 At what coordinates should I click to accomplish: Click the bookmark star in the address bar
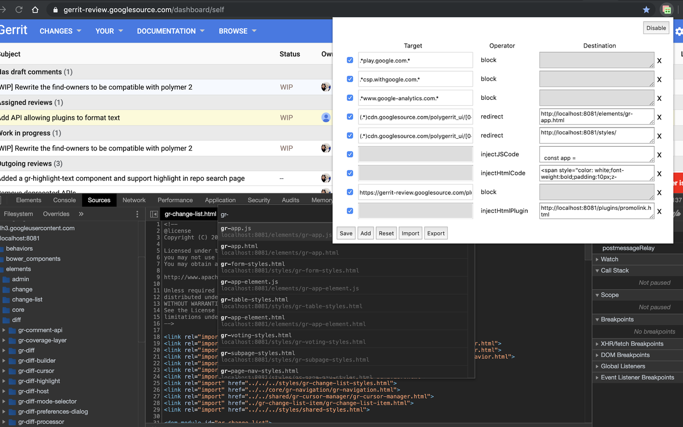pos(646,9)
